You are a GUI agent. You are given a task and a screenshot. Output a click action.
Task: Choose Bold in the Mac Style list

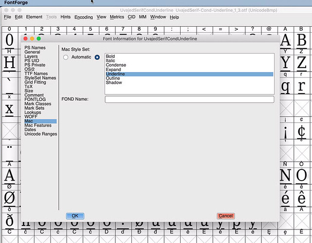110,56
